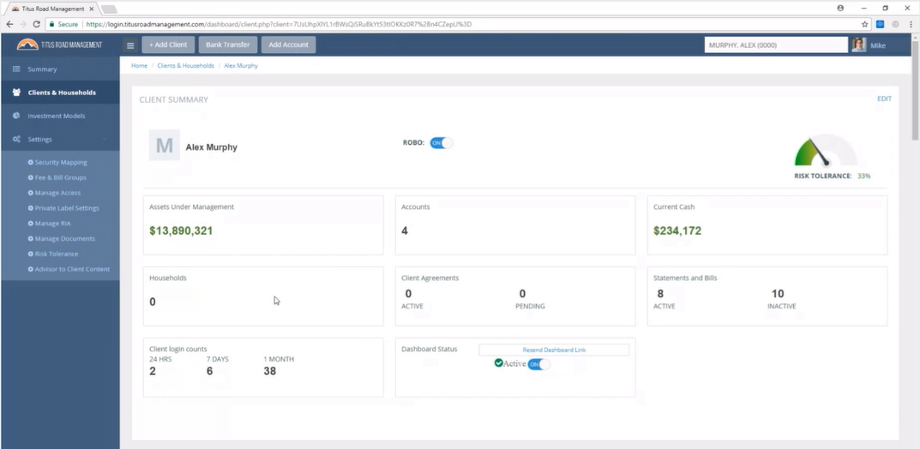Click the browser address bar URL
920x449 pixels.
pyautogui.click(x=279, y=24)
